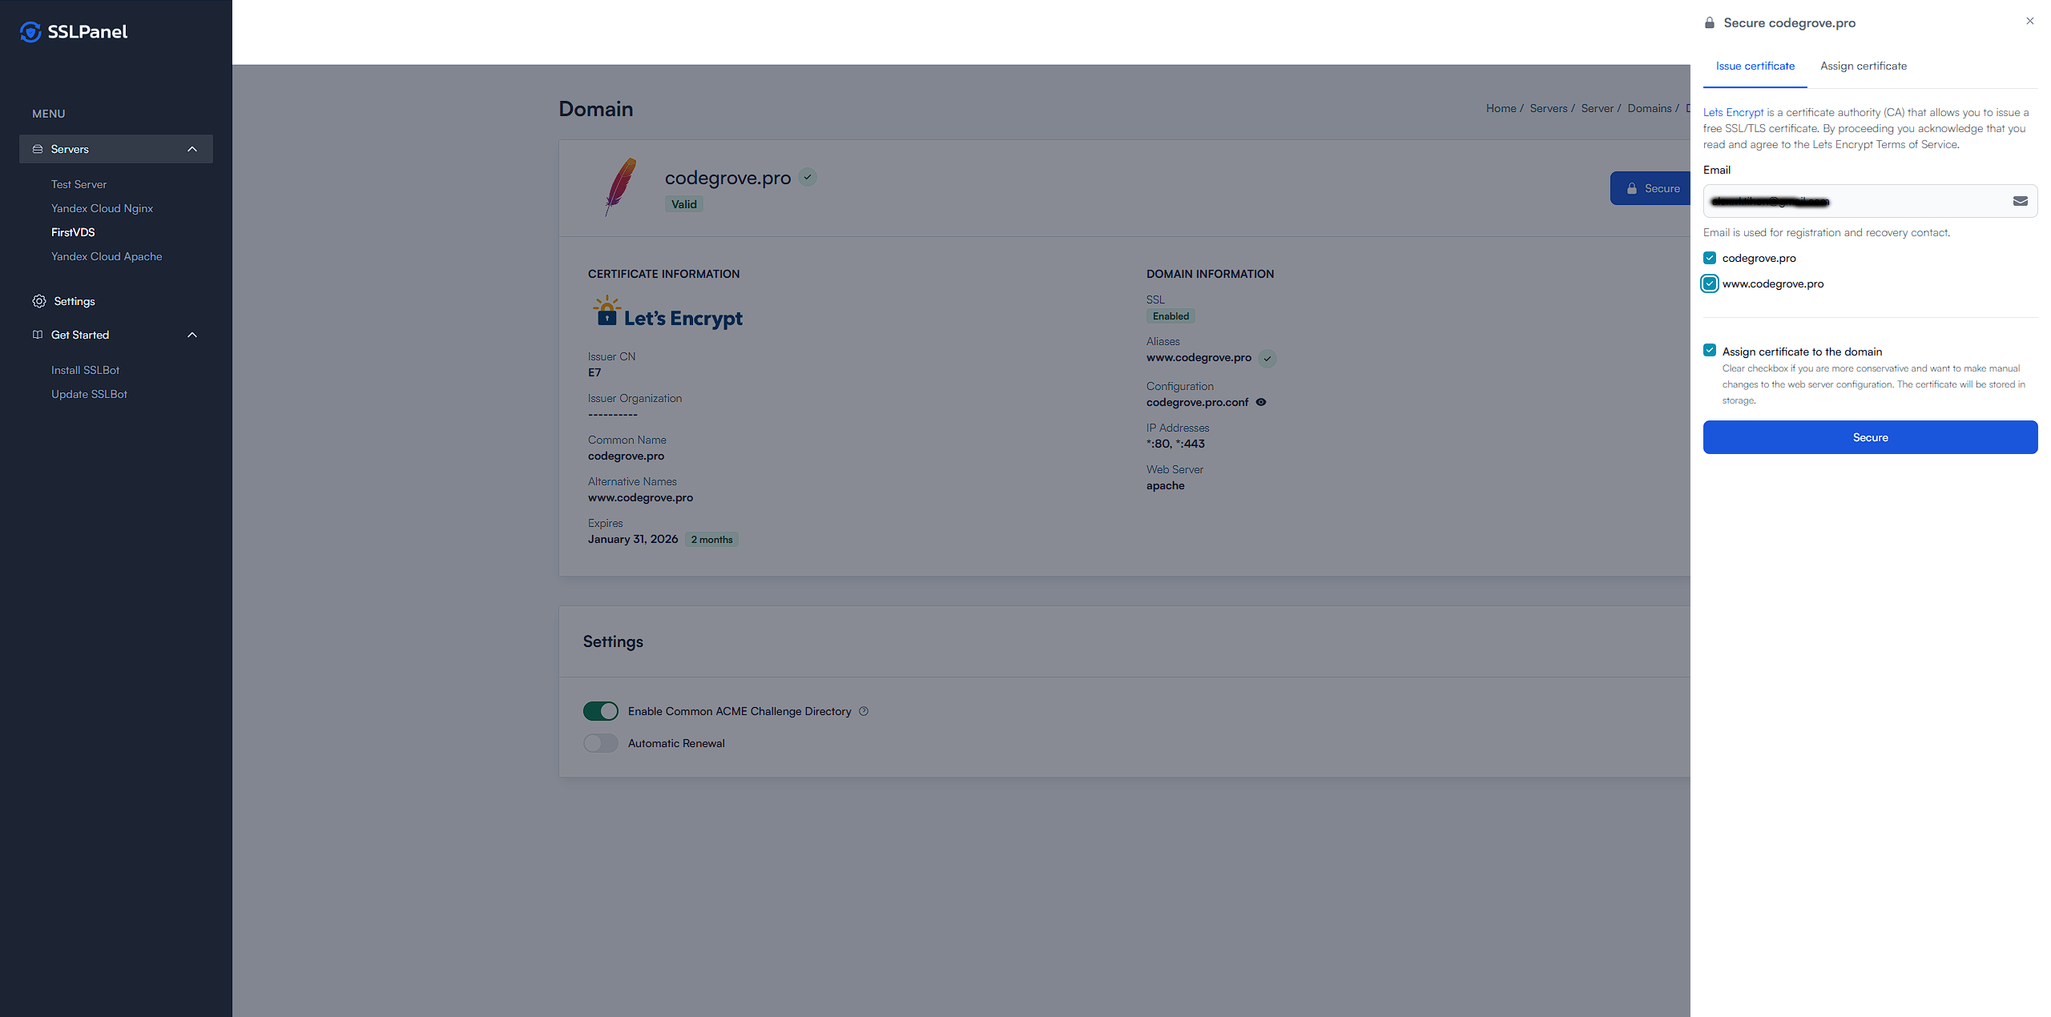Click the eye icon beside codegrove.pro.conf

pyautogui.click(x=1261, y=402)
